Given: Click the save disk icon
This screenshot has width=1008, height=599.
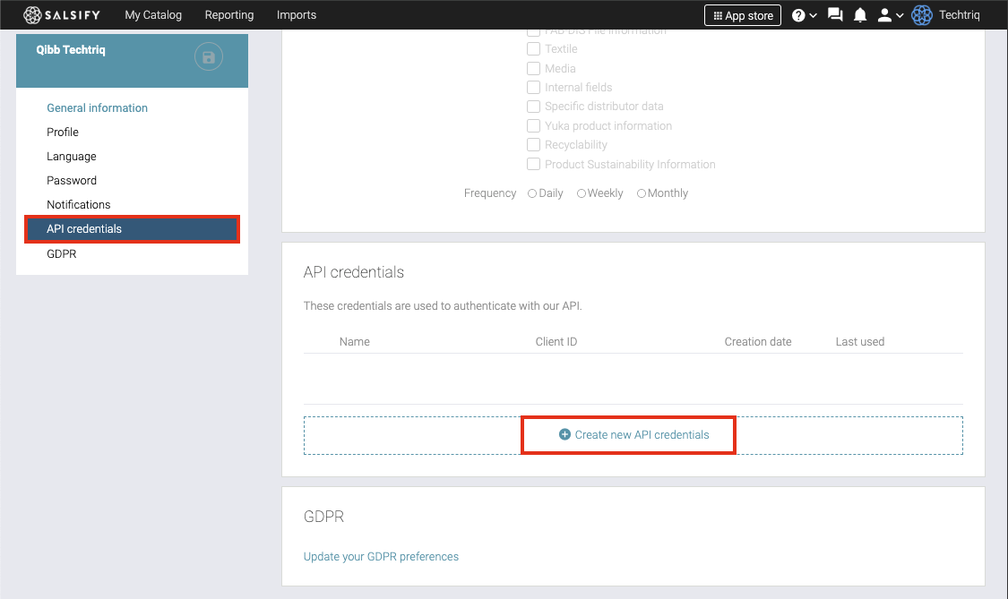Looking at the screenshot, I should click(209, 58).
